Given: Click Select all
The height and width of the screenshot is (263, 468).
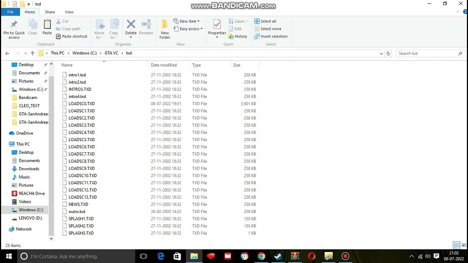Looking at the screenshot, I should (x=265, y=21).
